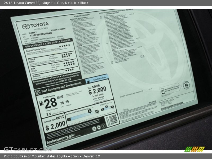
Task: Select the black fuel pump icon
Action: point(41,103)
